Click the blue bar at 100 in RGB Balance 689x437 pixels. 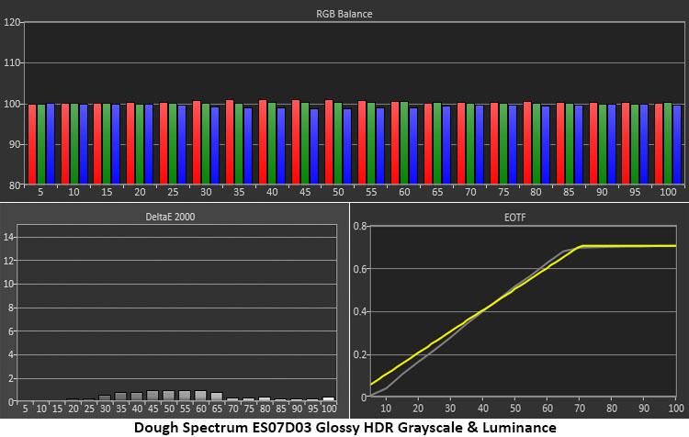pyautogui.click(x=677, y=144)
